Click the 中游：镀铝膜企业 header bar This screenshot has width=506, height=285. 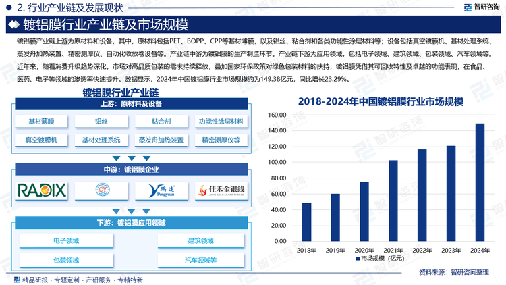(132, 170)
